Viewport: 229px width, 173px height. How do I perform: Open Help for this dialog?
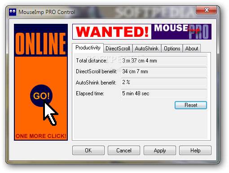click(x=195, y=150)
